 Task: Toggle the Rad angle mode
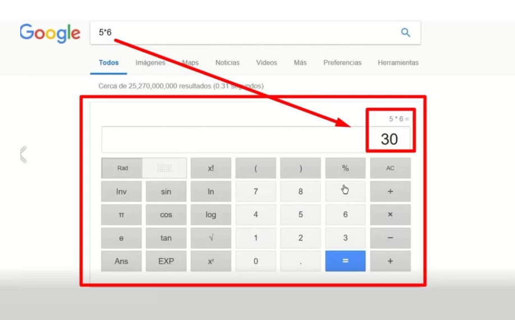click(x=122, y=168)
